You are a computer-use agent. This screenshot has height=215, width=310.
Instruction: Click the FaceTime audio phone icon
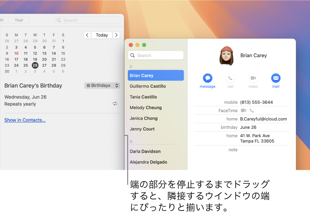[252, 110]
